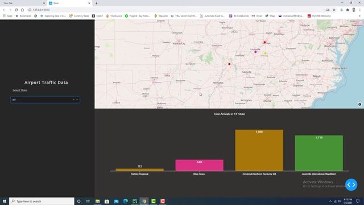Show more bookmarks overflow chevron
The image size is (364, 205).
pyautogui.click(x=359, y=16)
